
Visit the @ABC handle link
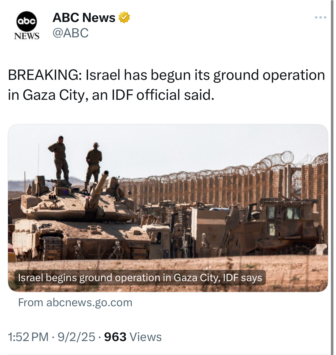pos(70,33)
